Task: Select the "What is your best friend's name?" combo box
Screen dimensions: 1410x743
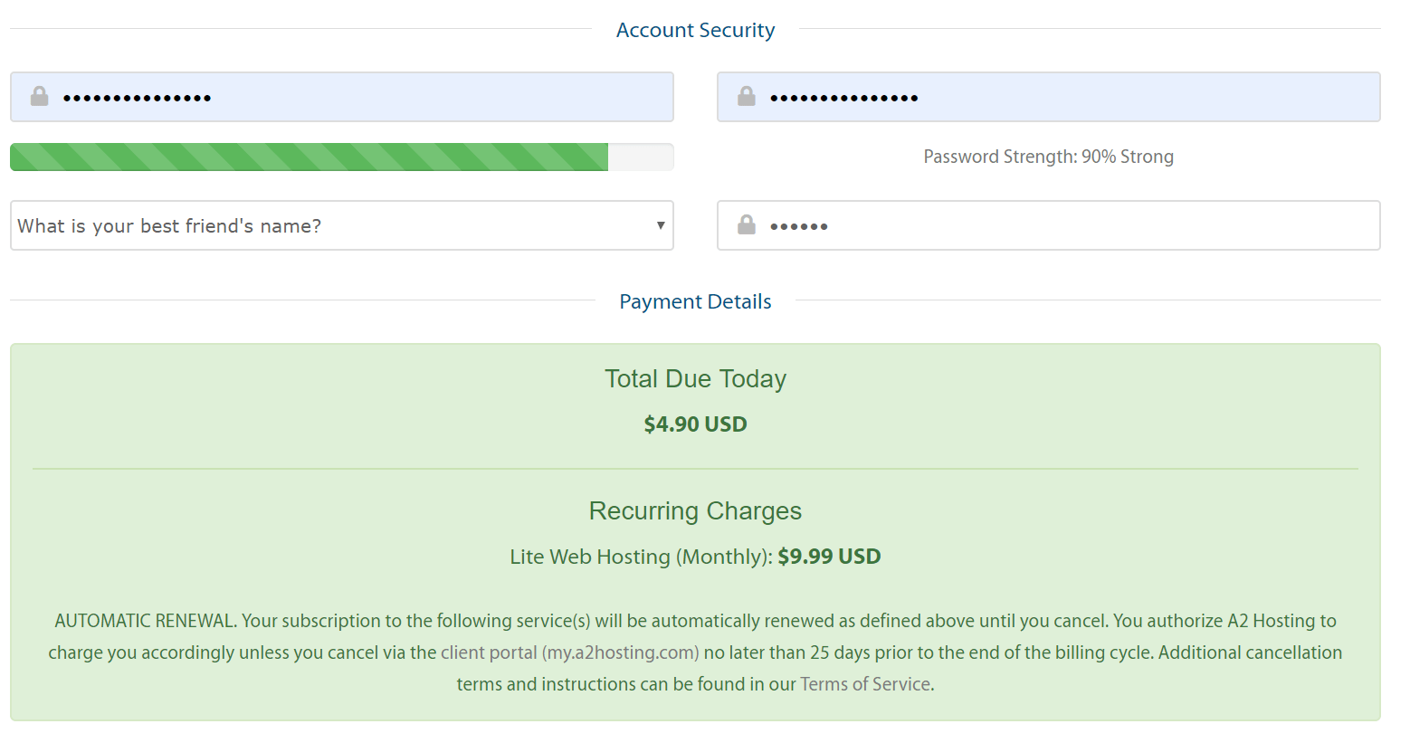Action: pyautogui.click(x=342, y=225)
